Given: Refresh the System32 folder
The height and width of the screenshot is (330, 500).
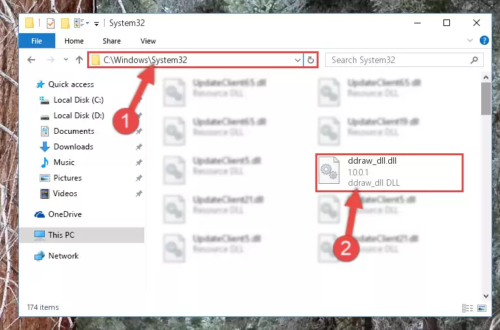Looking at the screenshot, I should [310, 60].
